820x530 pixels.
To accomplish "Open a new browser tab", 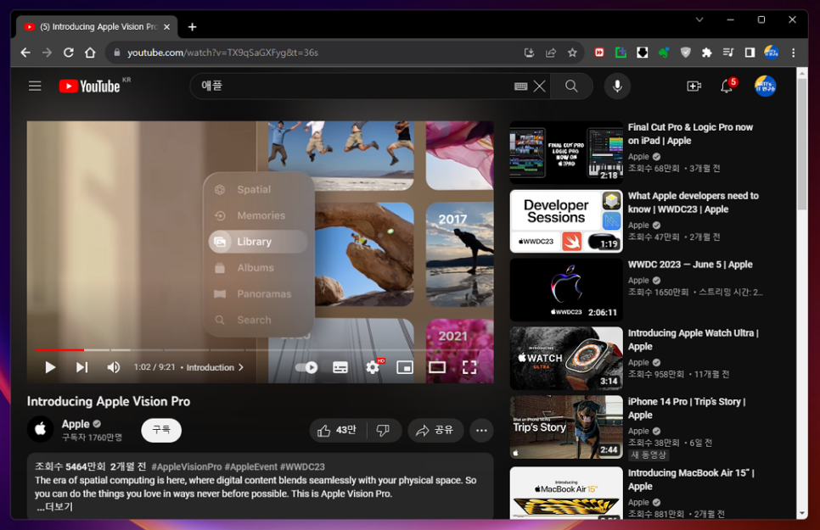I will 192,26.
